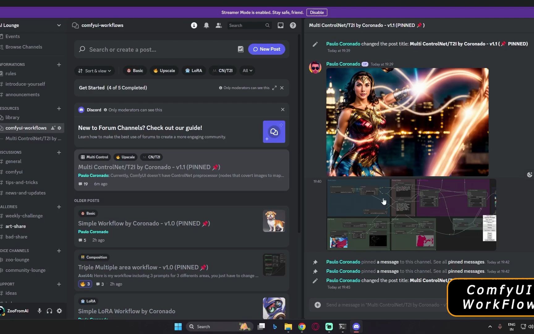The image size is (534, 334).
Task: Open the Help question mark icon
Action: [x=293, y=25]
